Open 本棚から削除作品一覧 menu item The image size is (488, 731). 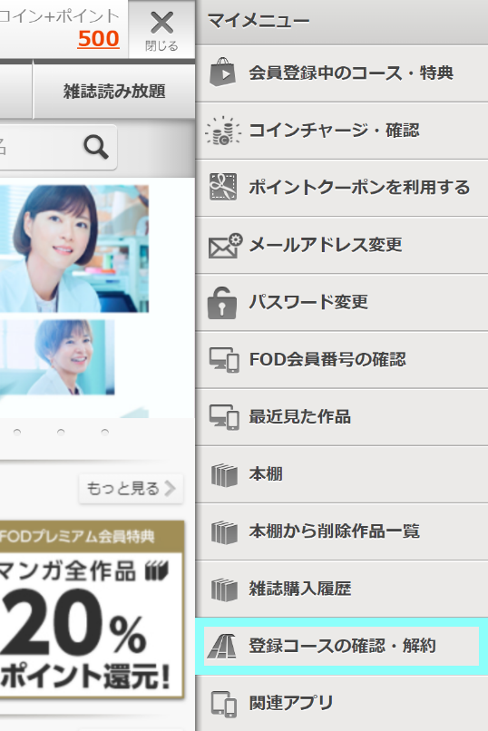coord(342,531)
